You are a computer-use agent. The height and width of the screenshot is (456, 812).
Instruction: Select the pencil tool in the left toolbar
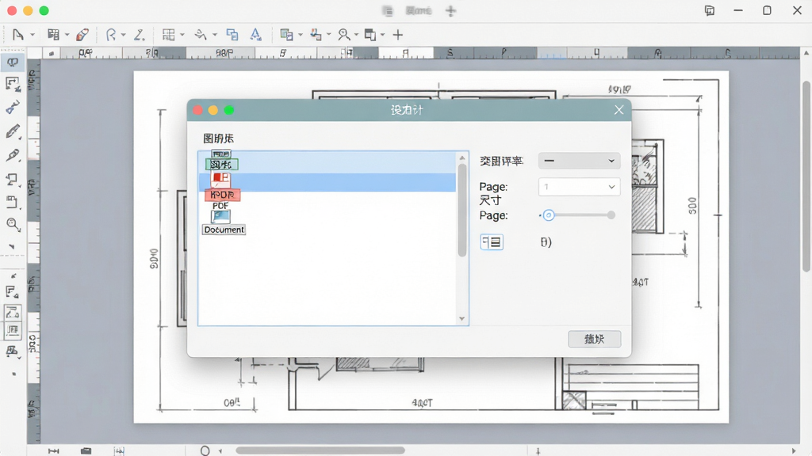pos(13,131)
